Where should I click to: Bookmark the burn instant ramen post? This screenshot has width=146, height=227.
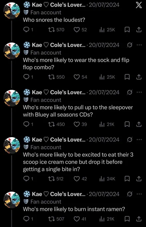(x=127, y=219)
